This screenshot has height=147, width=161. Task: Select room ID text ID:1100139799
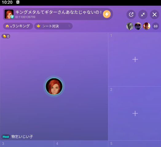pyautogui.click(x=25, y=17)
